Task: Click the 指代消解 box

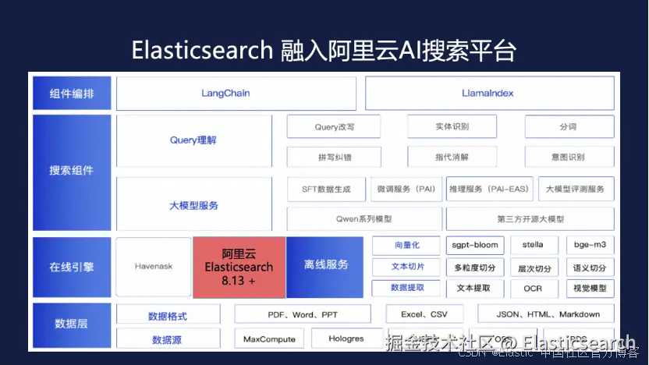Action: (452, 157)
